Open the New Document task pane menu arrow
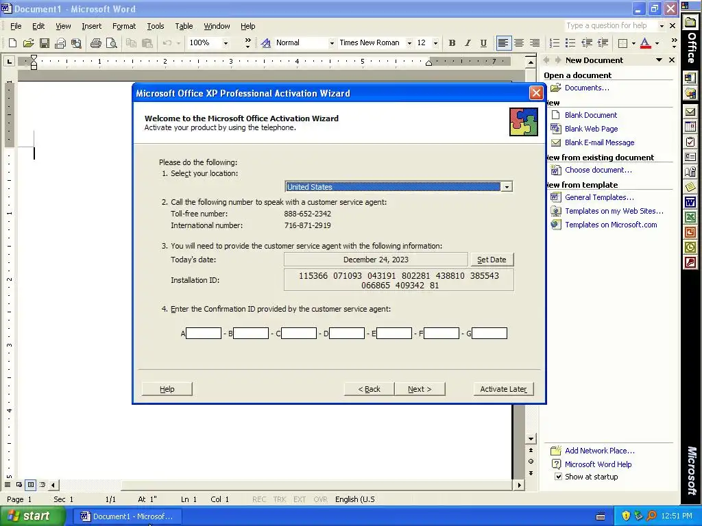The height and width of the screenshot is (526, 702). click(659, 60)
